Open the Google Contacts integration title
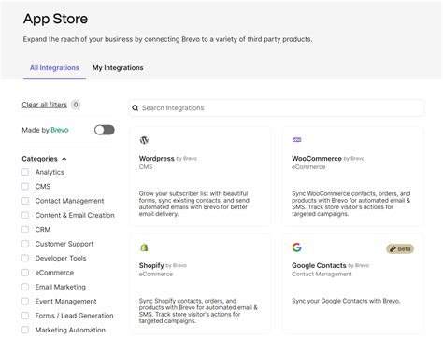 tap(319, 265)
